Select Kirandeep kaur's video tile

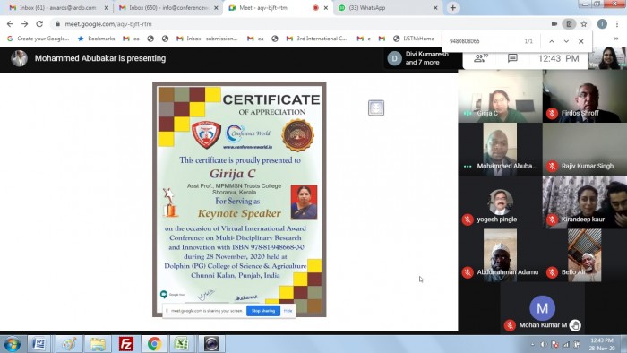click(x=585, y=202)
